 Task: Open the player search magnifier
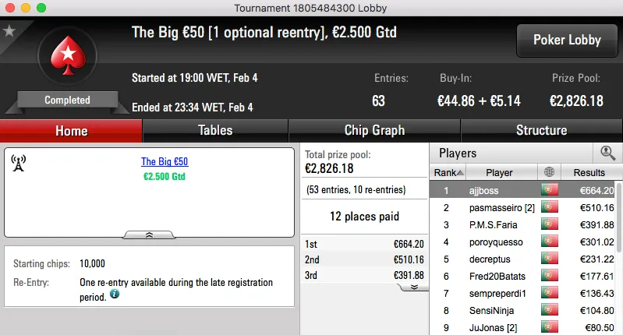pos(607,153)
